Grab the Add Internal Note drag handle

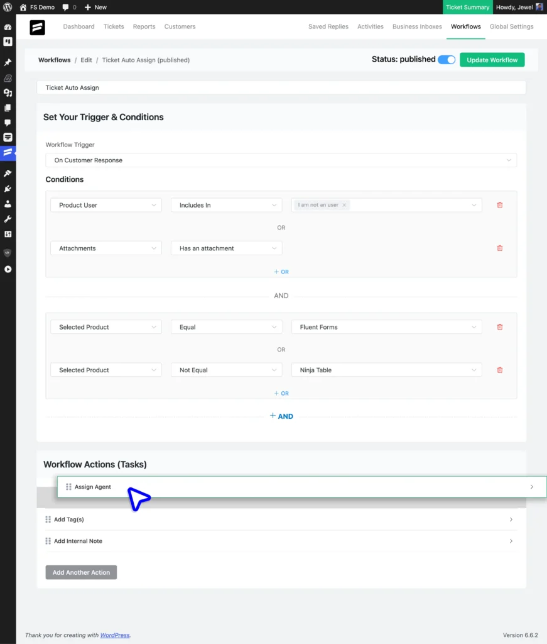(x=48, y=541)
